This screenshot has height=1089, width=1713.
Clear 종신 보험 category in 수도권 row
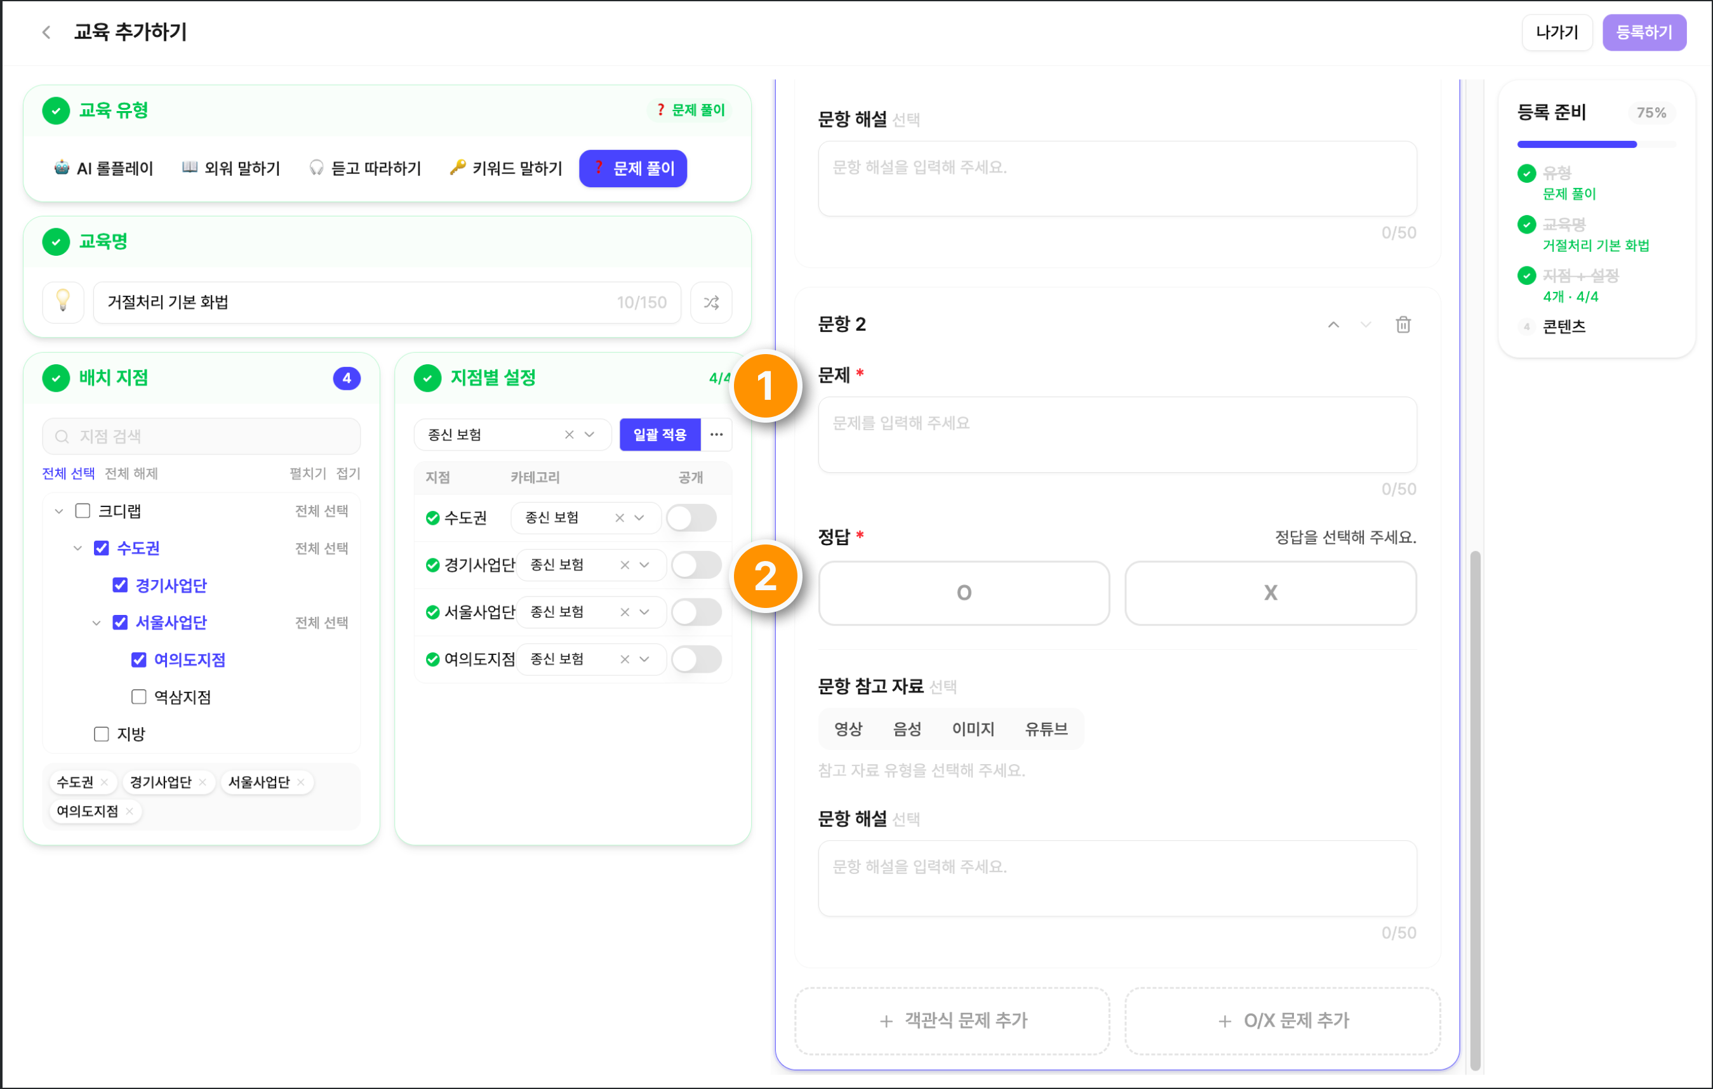(620, 517)
